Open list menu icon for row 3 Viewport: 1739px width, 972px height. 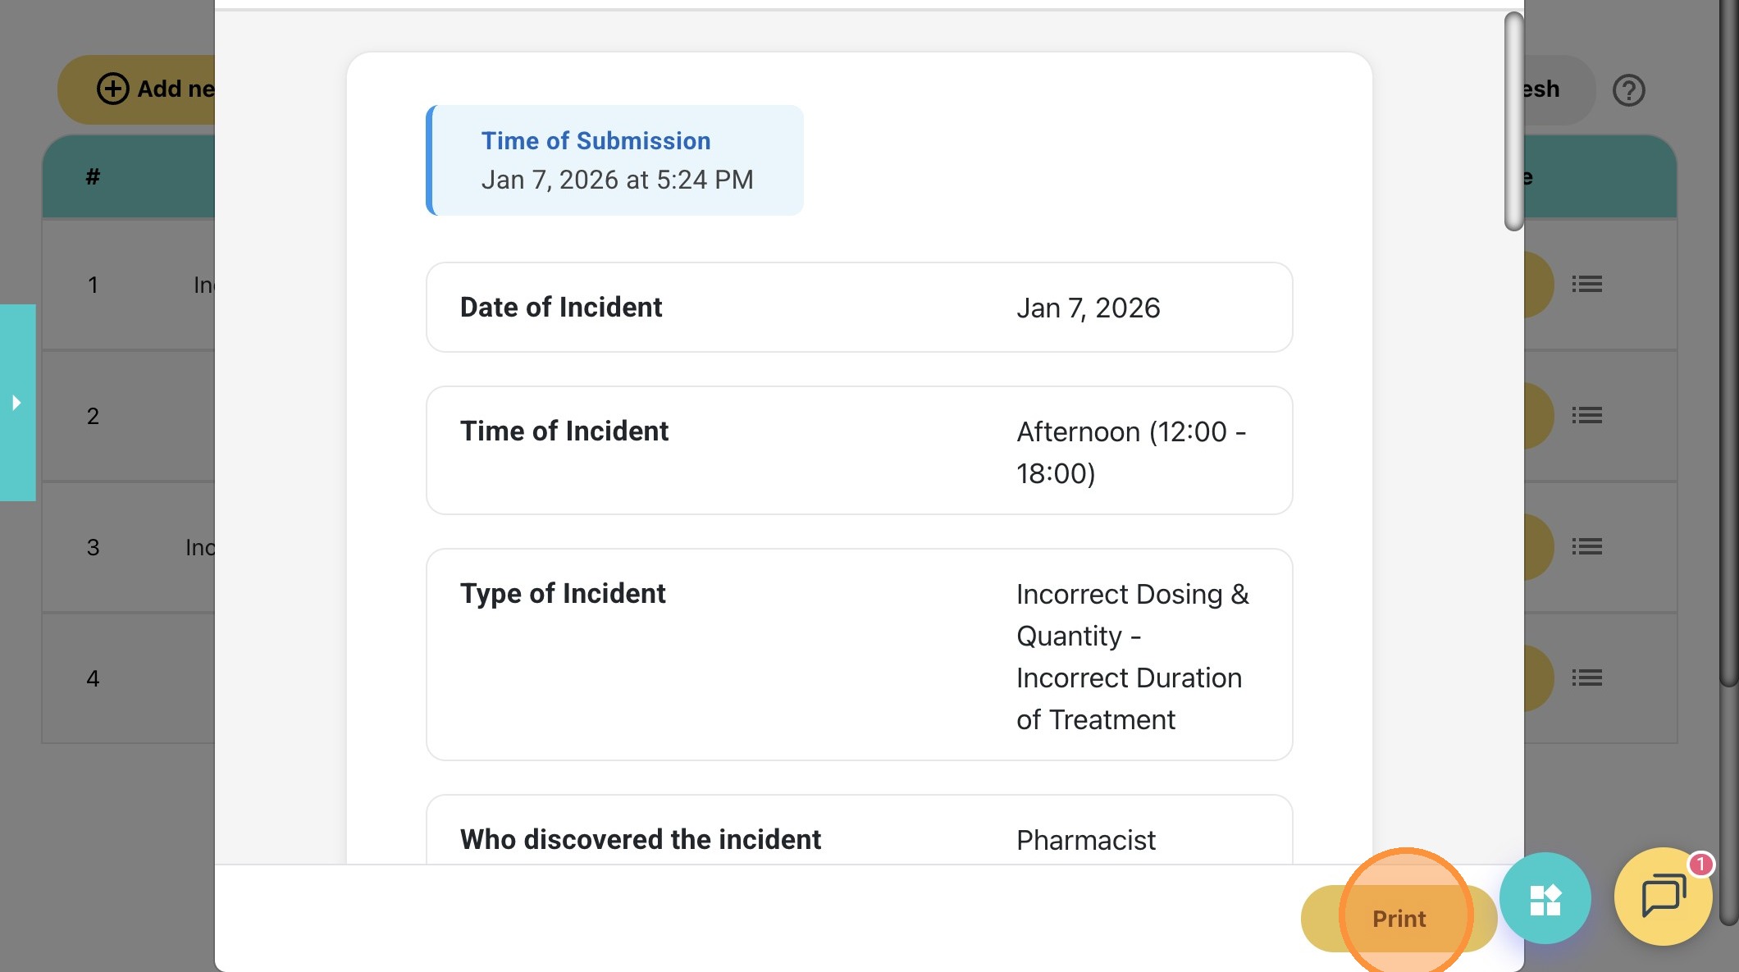1586,547
